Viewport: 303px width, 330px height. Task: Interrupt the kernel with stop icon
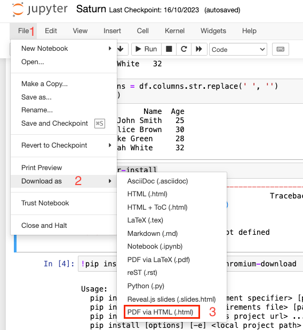pos(169,49)
